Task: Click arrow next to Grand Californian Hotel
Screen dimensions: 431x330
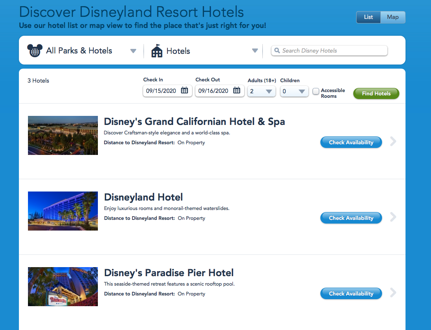Action: [393, 142]
